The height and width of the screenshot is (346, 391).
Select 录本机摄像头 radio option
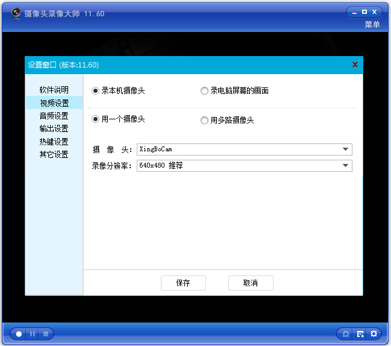pos(119,90)
